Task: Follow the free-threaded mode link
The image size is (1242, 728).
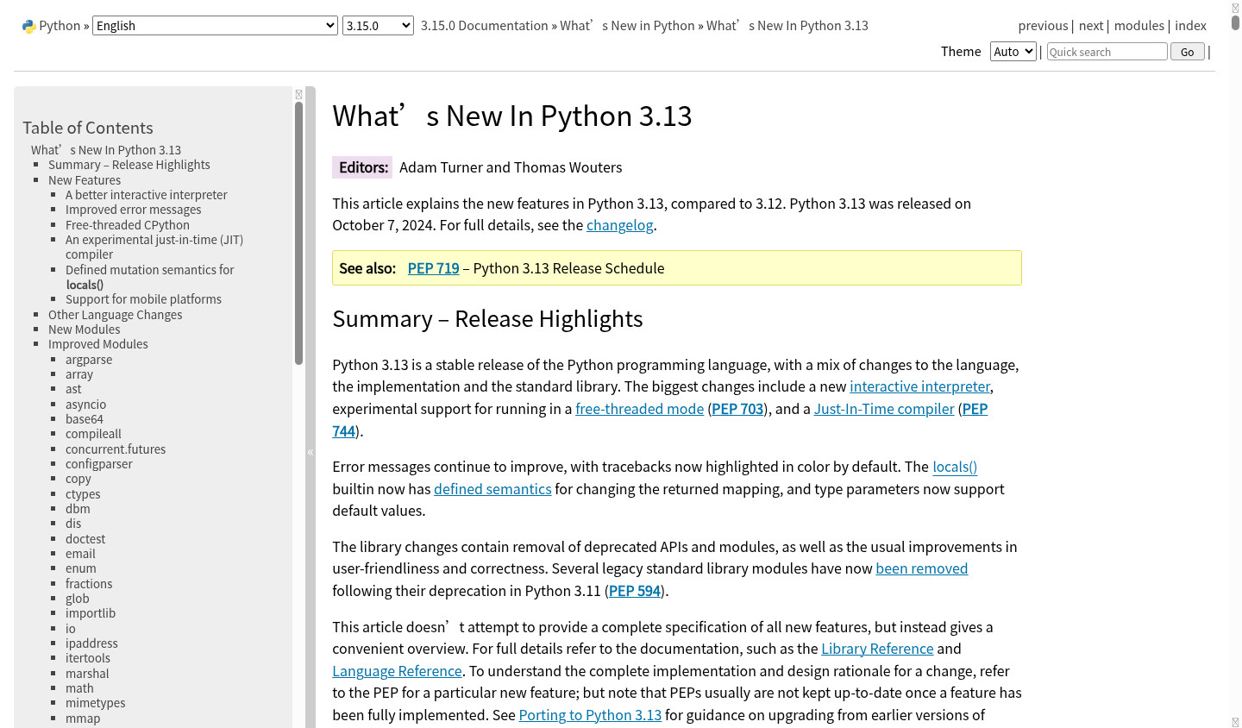Action: click(x=639, y=409)
